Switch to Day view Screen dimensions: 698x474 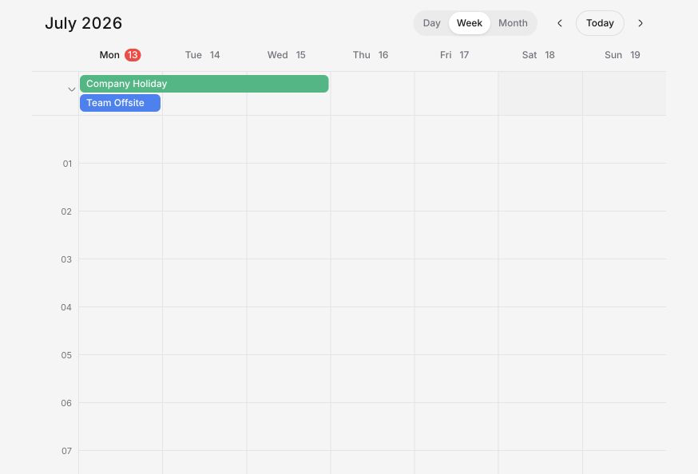[x=431, y=23]
